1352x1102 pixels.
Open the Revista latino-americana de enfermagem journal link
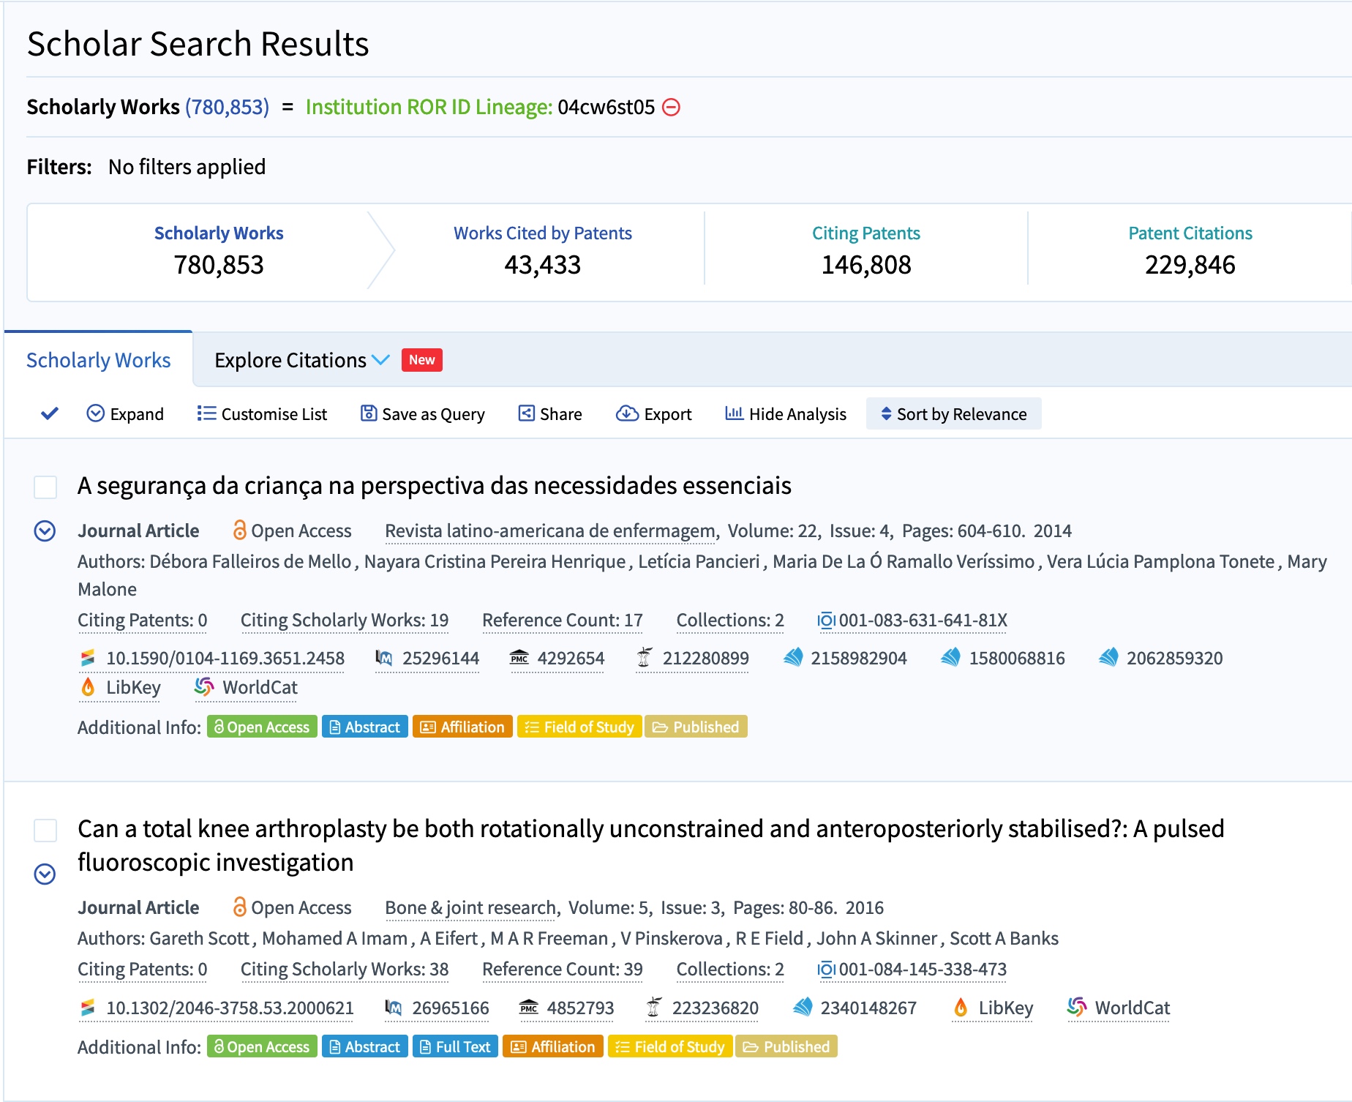pyautogui.click(x=550, y=531)
